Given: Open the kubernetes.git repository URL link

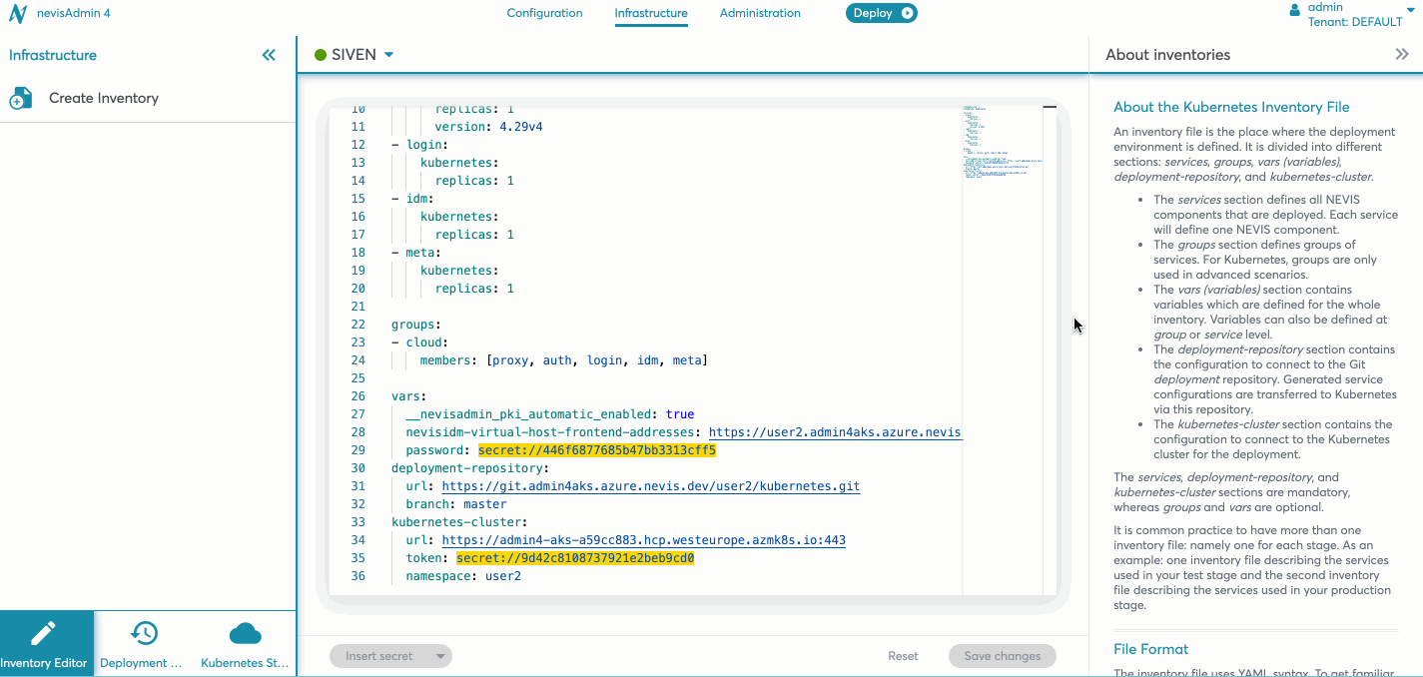Looking at the screenshot, I should (650, 486).
